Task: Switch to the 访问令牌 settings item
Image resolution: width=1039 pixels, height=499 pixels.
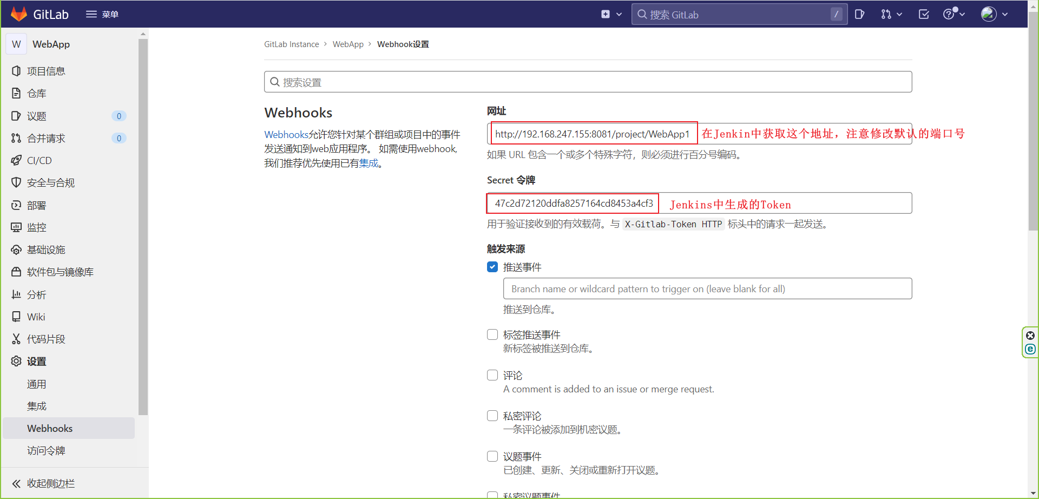Action: coord(46,450)
